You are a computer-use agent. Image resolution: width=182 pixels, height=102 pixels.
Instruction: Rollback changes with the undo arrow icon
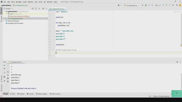[x=173, y=5]
